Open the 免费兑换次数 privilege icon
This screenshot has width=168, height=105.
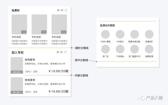coord(134,34)
